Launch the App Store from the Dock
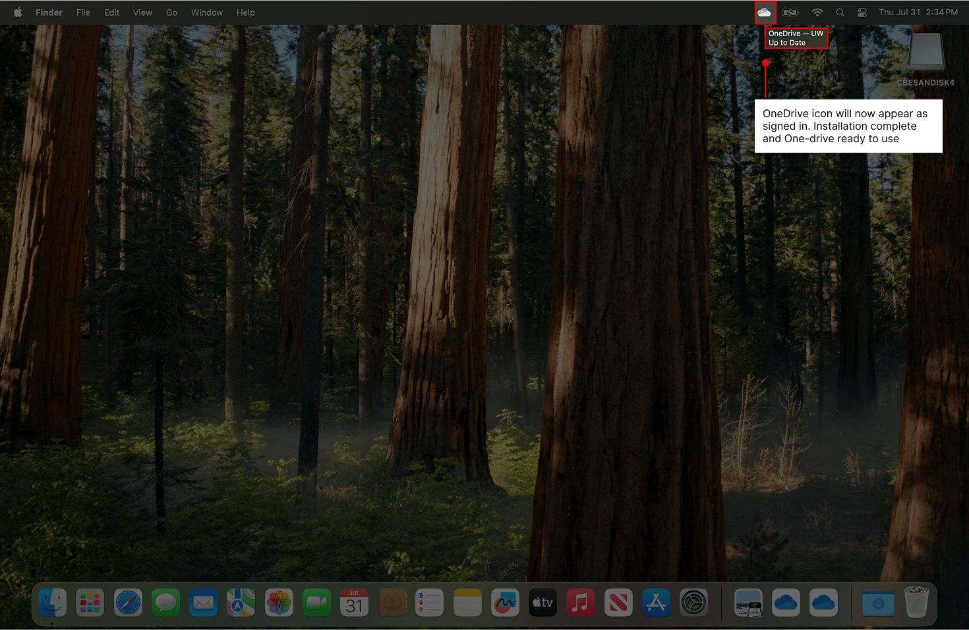This screenshot has height=630, width=969. 656,602
